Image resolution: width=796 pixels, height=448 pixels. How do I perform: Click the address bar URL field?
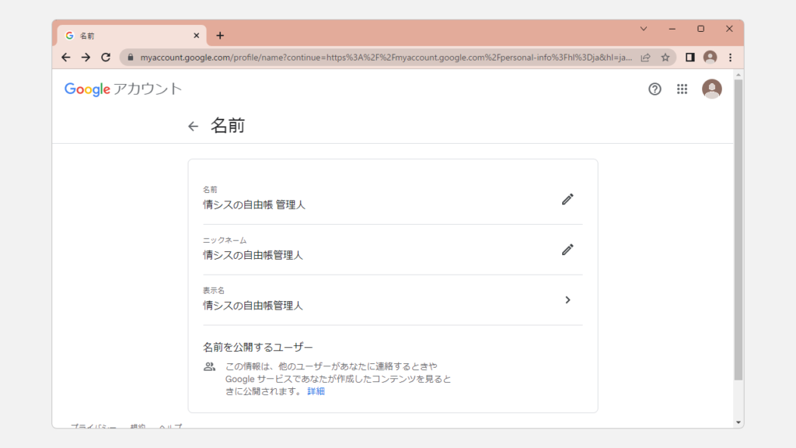pos(381,57)
